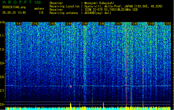
Task: Click the Receiving antenna label
Action: coord(64,13)
